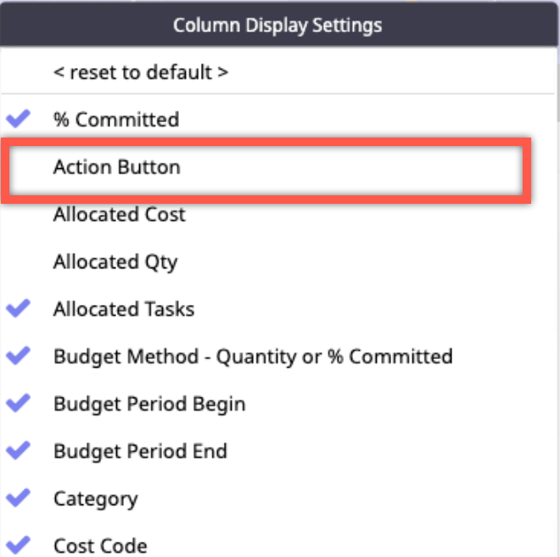Select the 'Category' text label
560x557 pixels.
pos(95,498)
